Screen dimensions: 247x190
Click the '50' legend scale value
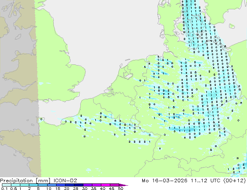point(120,188)
